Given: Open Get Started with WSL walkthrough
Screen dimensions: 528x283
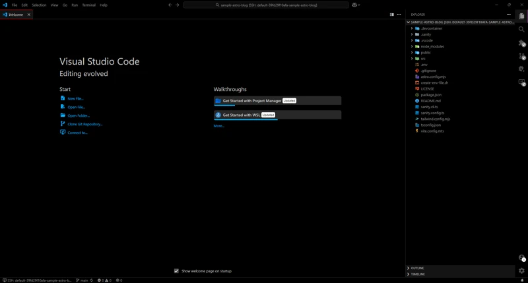Looking at the screenshot, I should pyautogui.click(x=277, y=115).
